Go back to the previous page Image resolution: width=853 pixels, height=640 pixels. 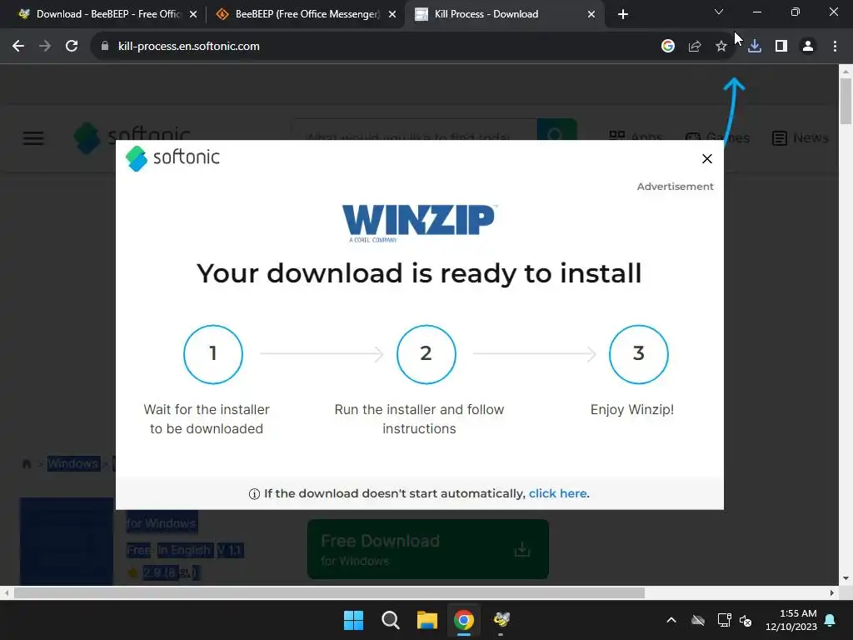coord(18,47)
